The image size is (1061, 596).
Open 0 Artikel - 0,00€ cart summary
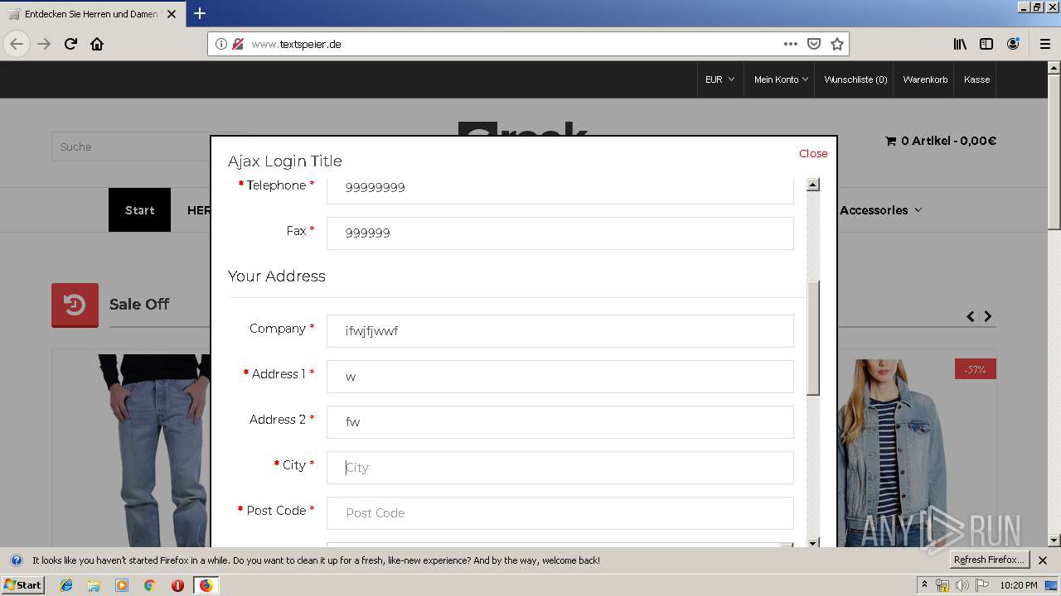coord(941,141)
